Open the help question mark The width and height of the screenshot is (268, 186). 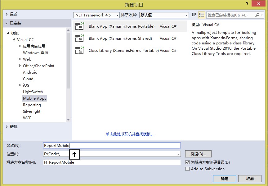pos(247,3)
